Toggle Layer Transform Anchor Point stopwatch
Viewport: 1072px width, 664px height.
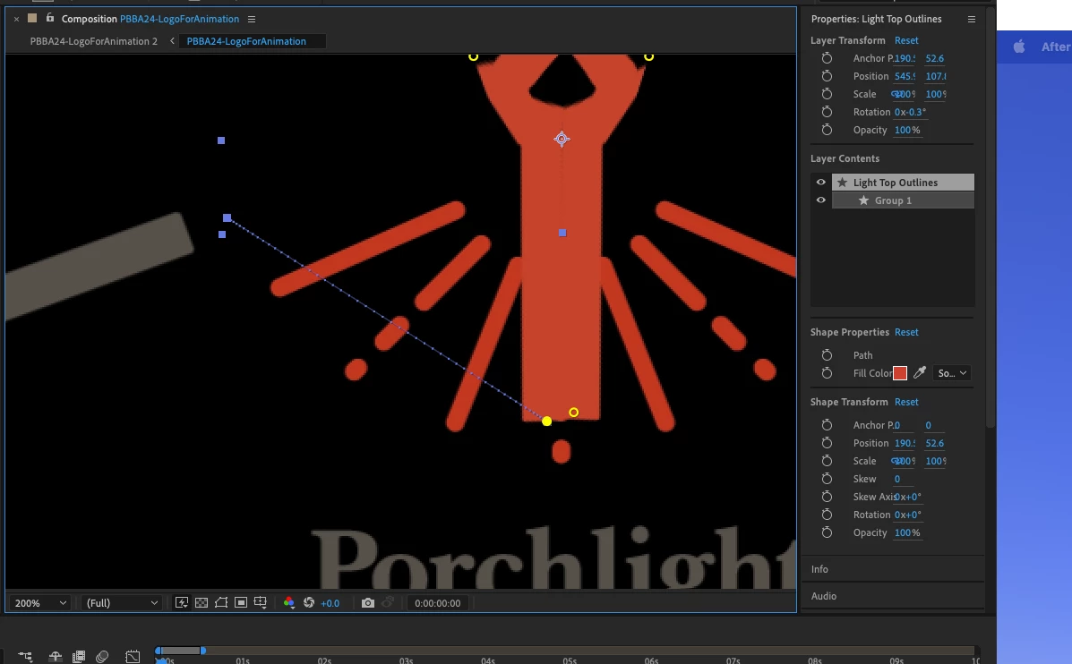coord(827,58)
